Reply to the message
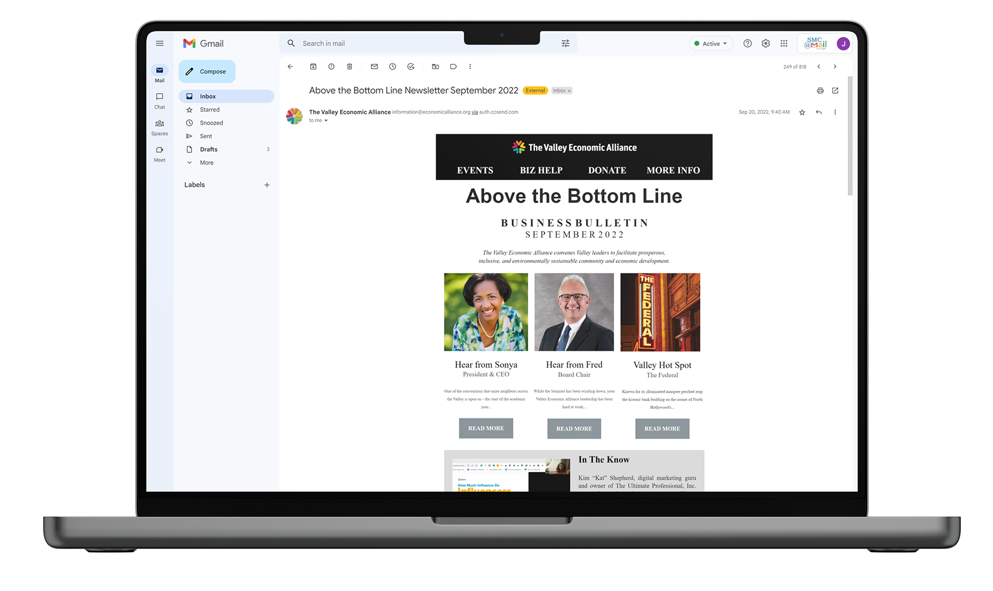The width and height of the screenshot is (993, 591). point(819,112)
